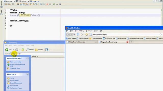Click green Uncomment icon in editor toolbar
This screenshot has height=91, width=163.
[54, 4]
